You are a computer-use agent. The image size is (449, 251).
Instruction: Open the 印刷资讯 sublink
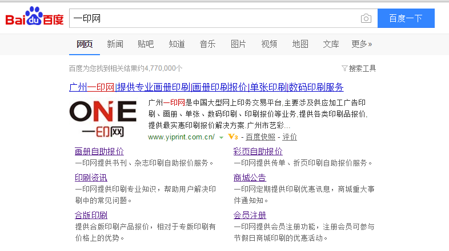[x=91, y=178]
